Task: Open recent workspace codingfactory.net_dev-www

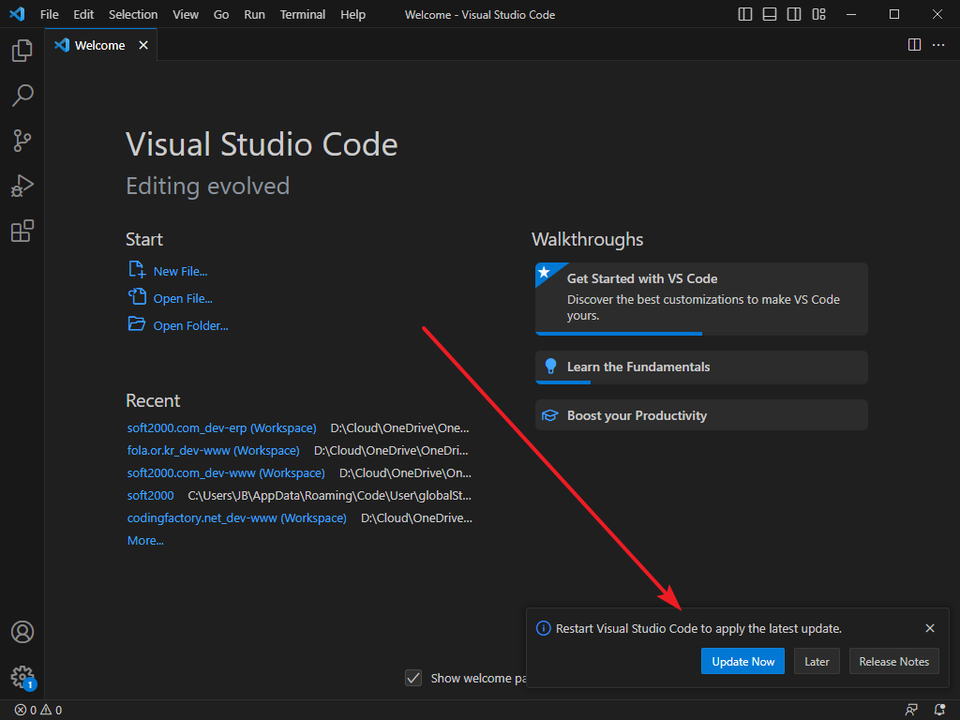Action: [x=236, y=517]
